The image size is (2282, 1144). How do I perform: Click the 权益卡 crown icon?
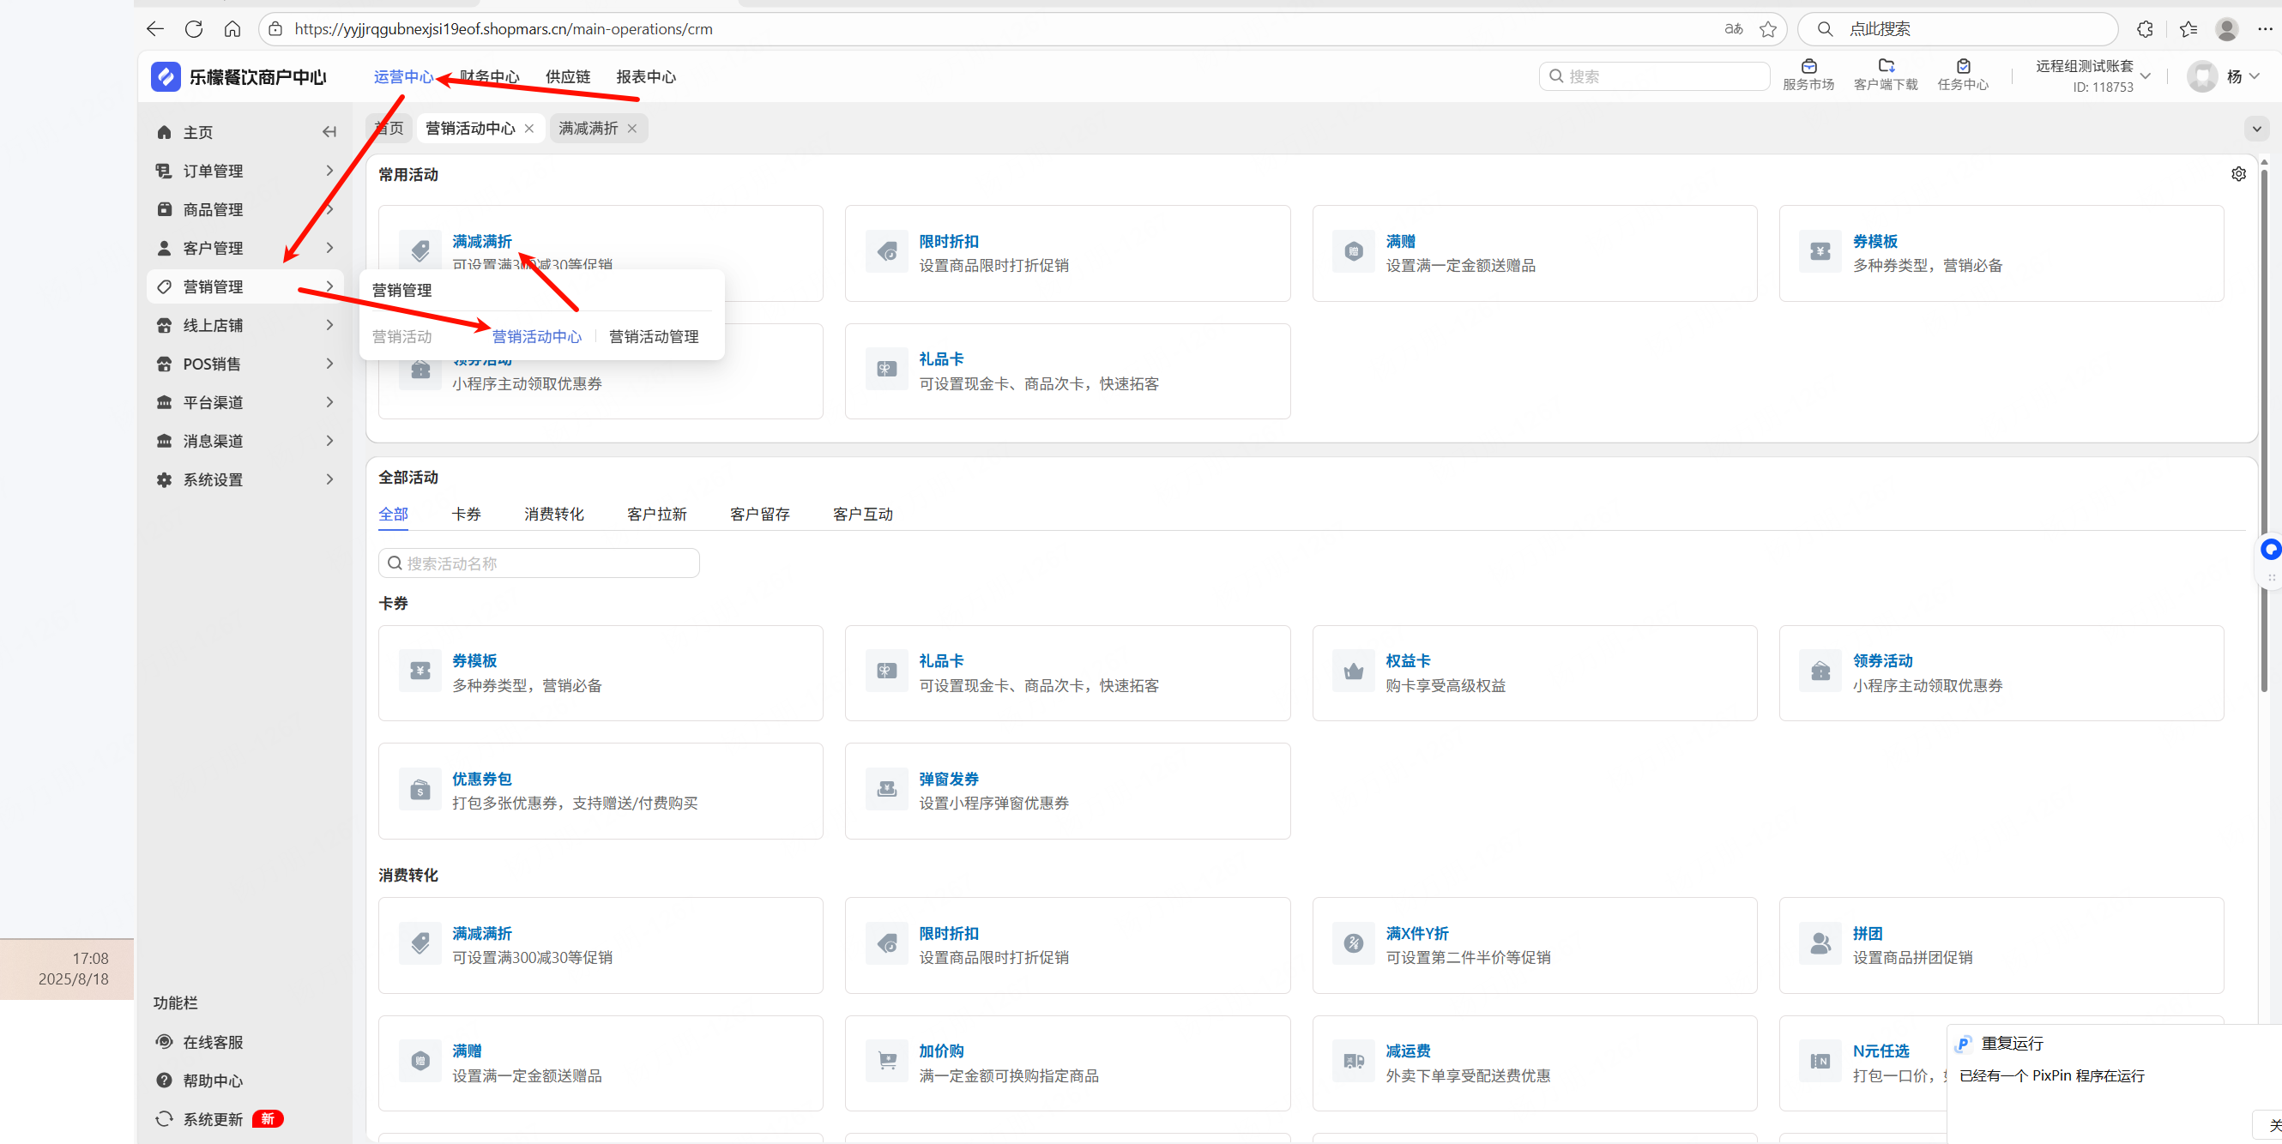pyautogui.click(x=1354, y=672)
